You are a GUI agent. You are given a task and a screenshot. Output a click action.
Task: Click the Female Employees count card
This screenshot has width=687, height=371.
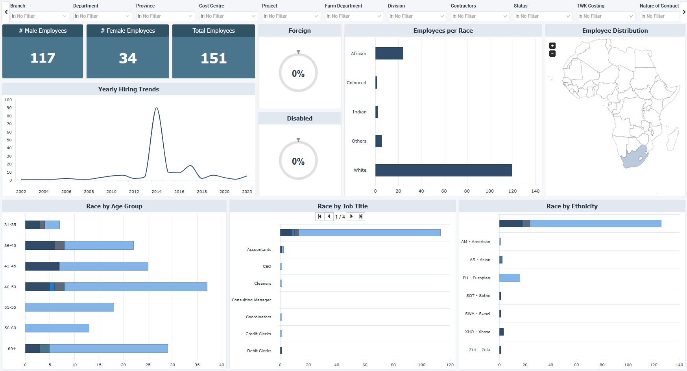pyautogui.click(x=127, y=52)
